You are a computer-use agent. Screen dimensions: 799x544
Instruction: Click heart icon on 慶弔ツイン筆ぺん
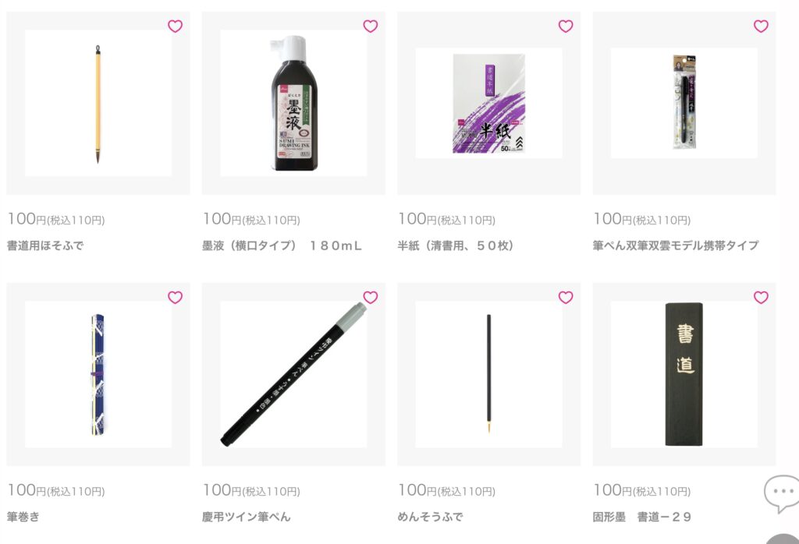[370, 297]
